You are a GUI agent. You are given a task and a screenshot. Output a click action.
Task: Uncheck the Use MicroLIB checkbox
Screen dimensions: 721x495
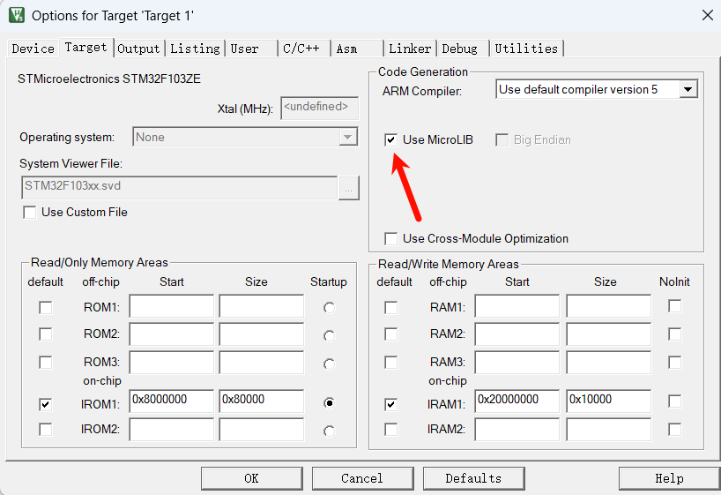pos(391,139)
